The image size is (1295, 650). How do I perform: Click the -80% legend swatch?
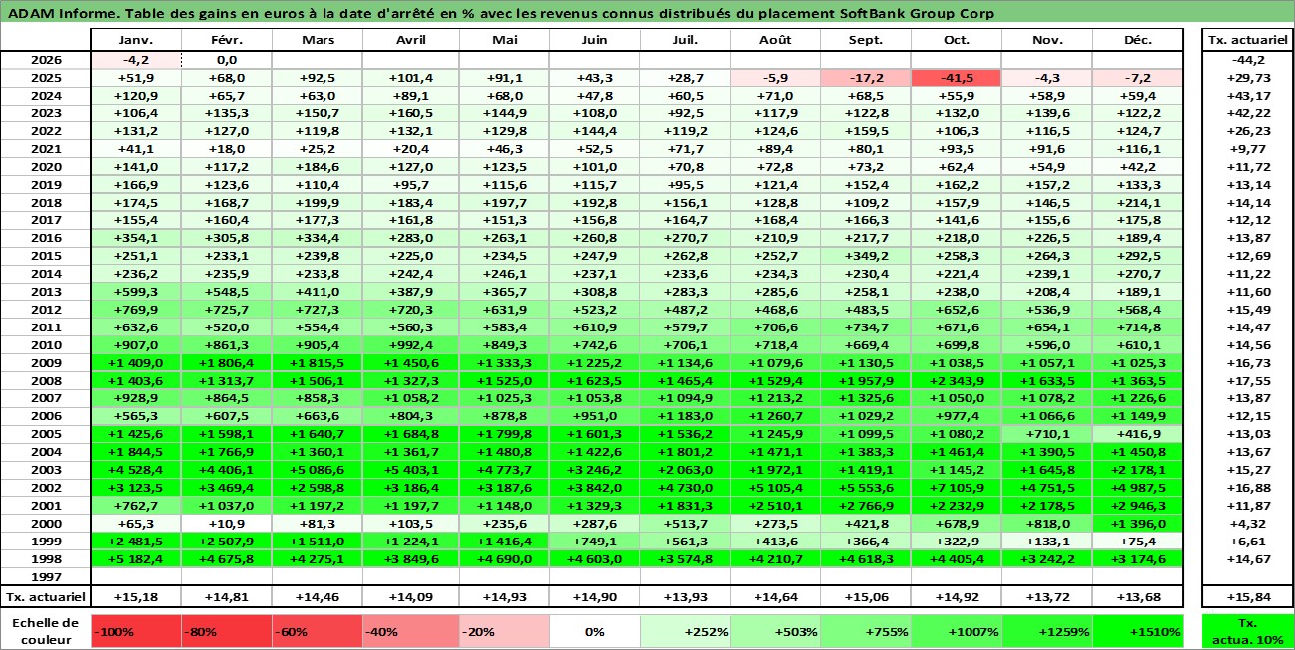tap(226, 631)
